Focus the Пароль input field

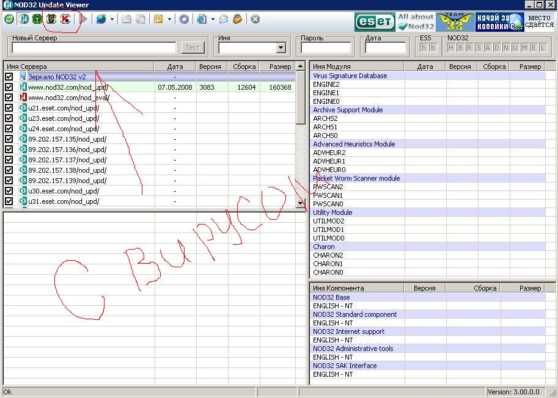click(x=326, y=48)
